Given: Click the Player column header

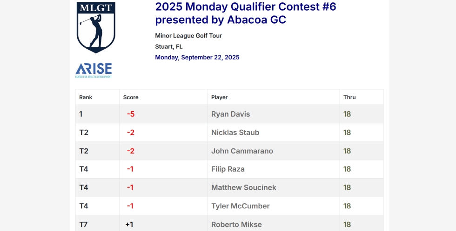Looking at the screenshot, I should 219,97.
